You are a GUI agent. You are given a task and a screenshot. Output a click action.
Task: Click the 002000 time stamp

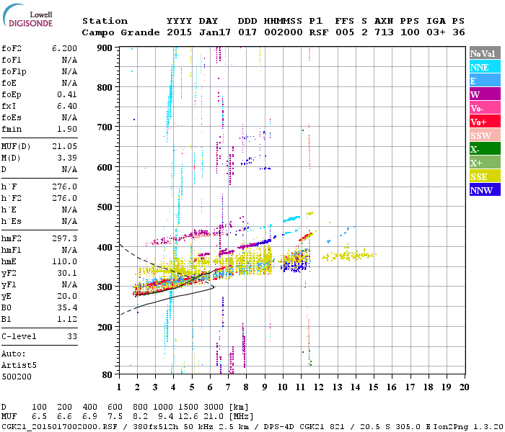coord(284,32)
